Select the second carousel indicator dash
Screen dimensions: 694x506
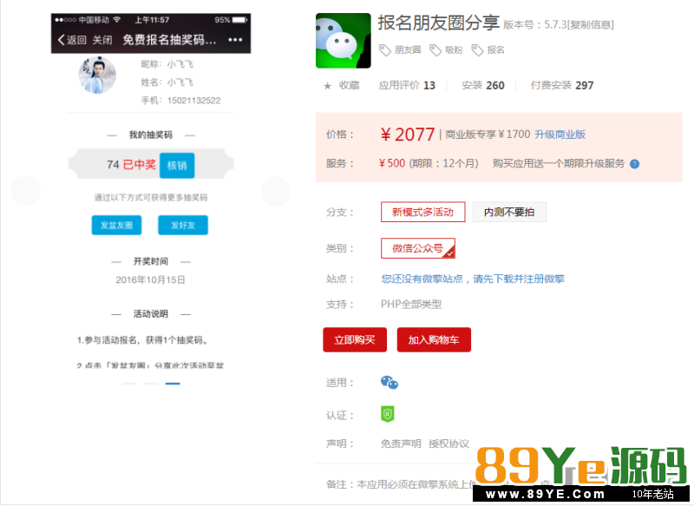151,384
